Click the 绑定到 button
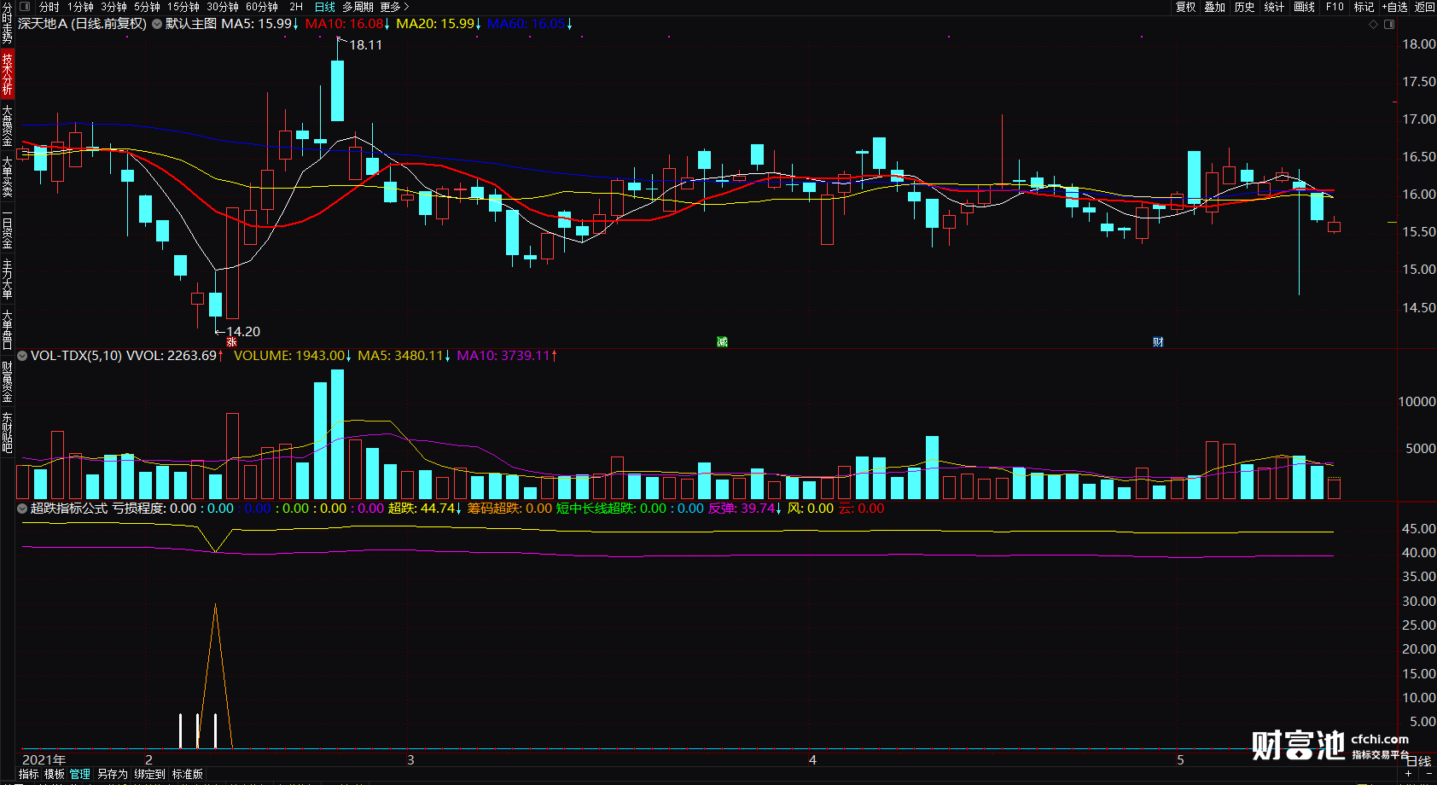The image size is (1437, 785). pos(149,775)
